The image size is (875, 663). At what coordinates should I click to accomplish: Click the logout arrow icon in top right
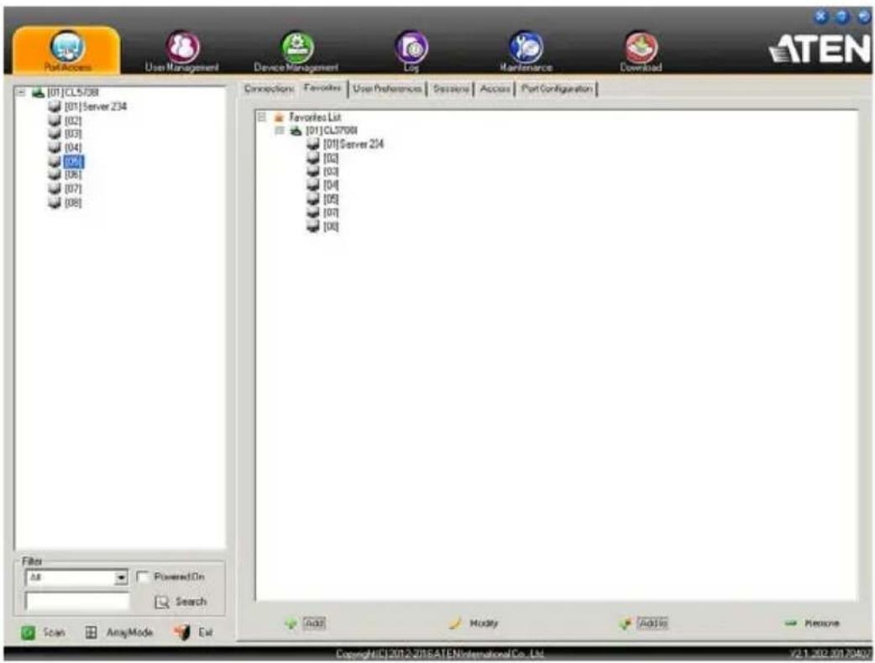(864, 17)
